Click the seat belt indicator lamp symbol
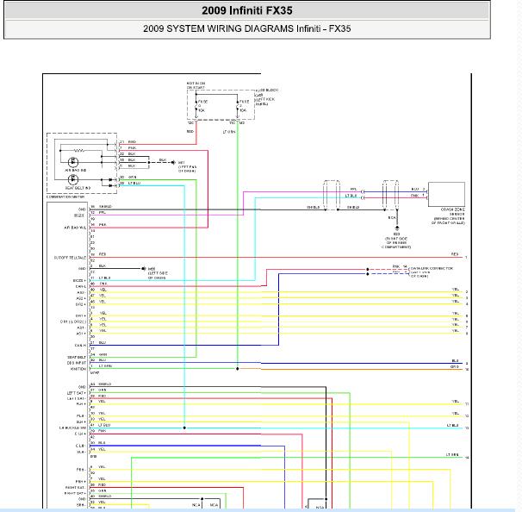The image size is (522, 512). [x=73, y=179]
